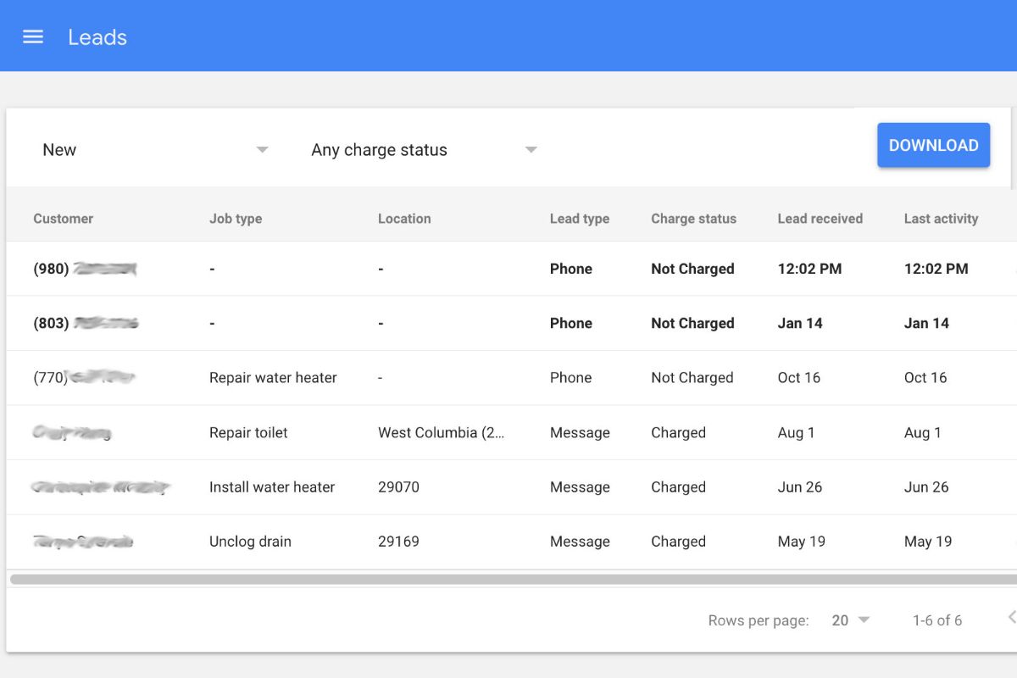Viewport: 1017px width, 678px height.
Task: Select the Charge status column header
Action: (693, 218)
